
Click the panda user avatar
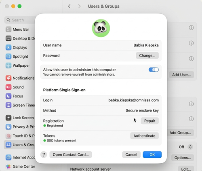click(101, 28)
